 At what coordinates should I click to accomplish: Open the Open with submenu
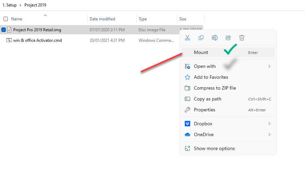[228, 66]
